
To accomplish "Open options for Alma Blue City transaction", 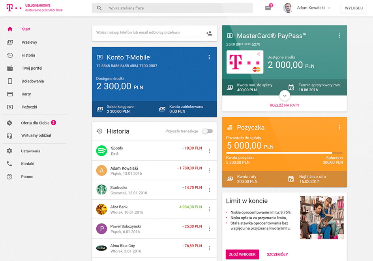I will tap(209, 248).
